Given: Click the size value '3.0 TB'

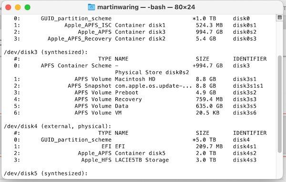Looking at the screenshot, I should [x=206, y=160].
